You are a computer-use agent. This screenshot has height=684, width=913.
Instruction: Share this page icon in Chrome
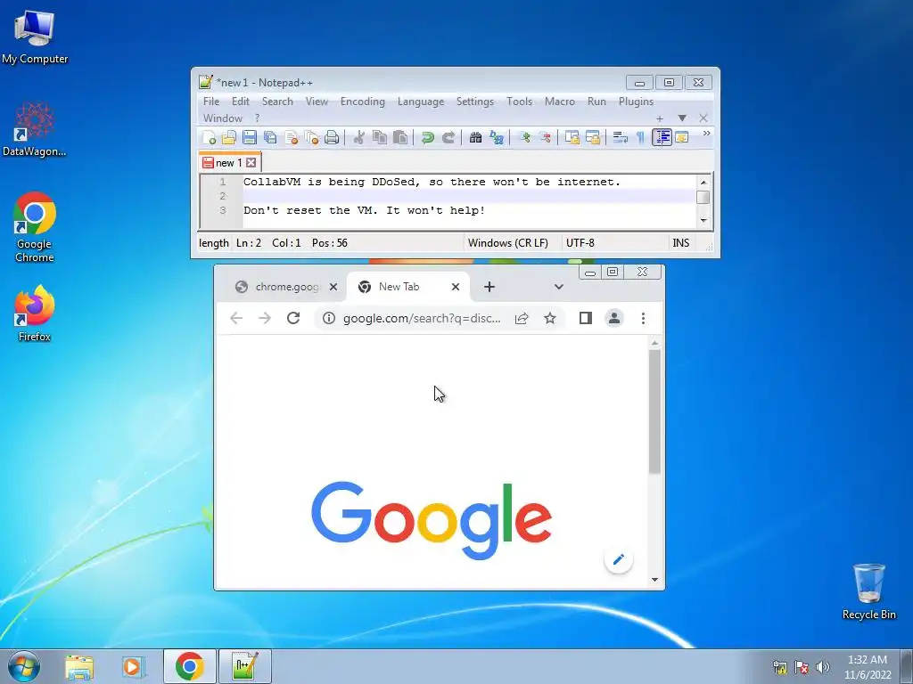[x=522, y=318]
